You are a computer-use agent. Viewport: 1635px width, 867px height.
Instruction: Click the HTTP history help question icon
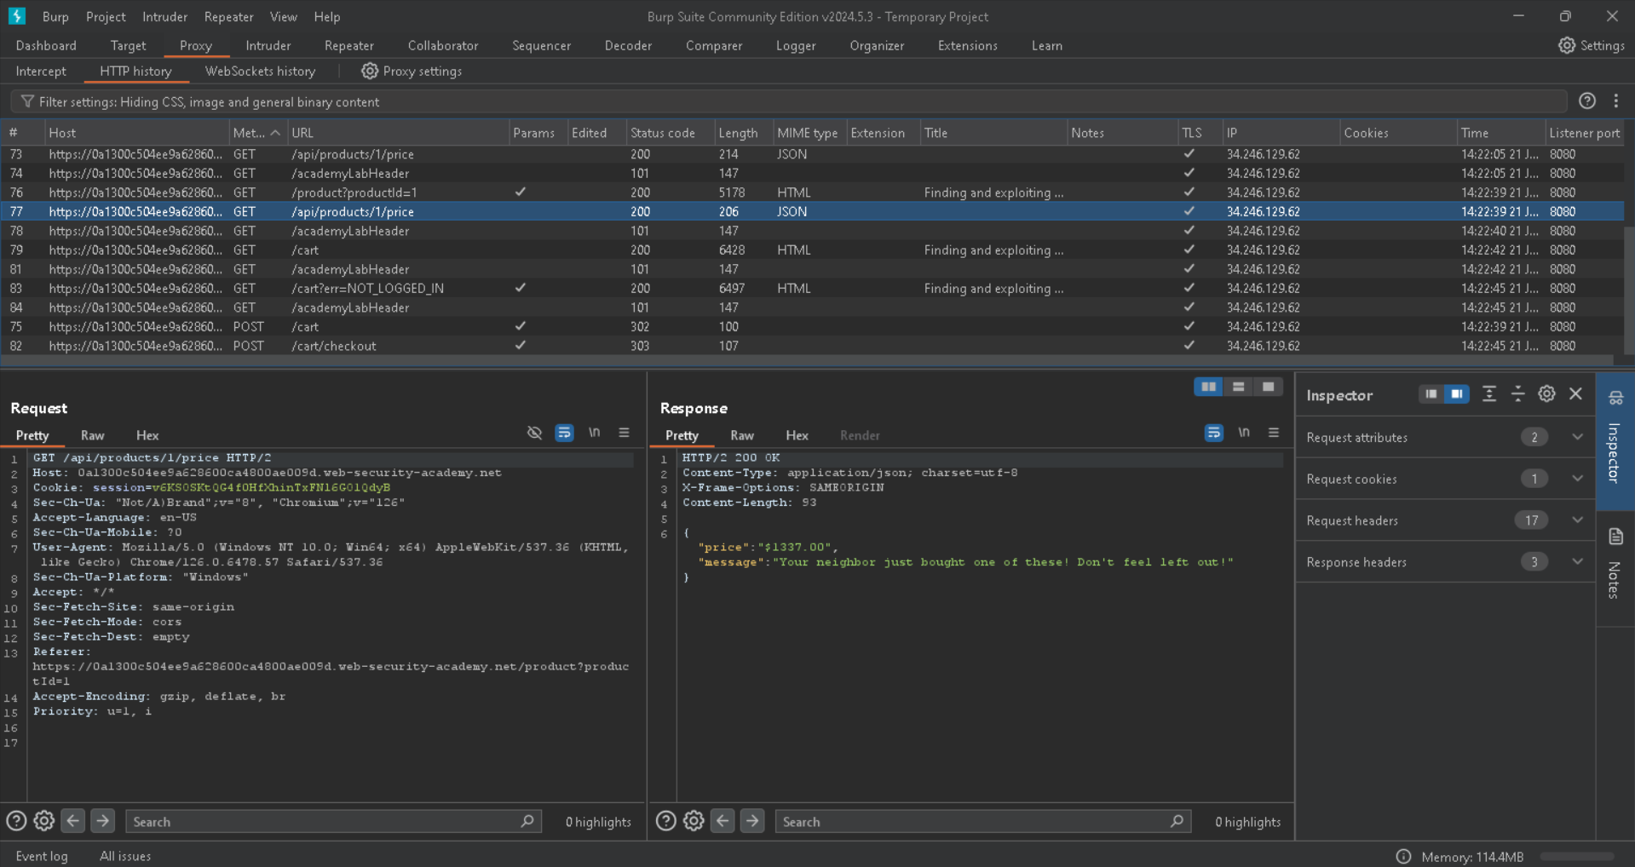pos(1586,101)
